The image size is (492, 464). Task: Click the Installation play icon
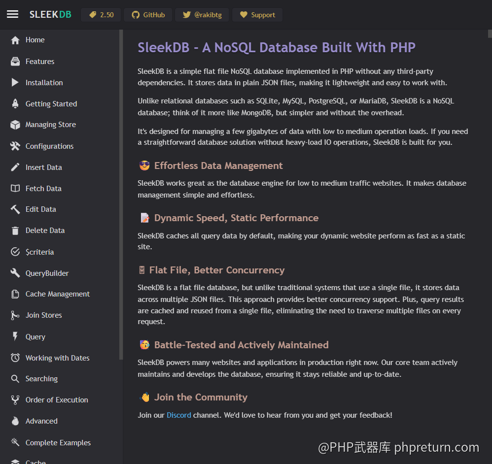pyautogui.click(x=15, y=82)
